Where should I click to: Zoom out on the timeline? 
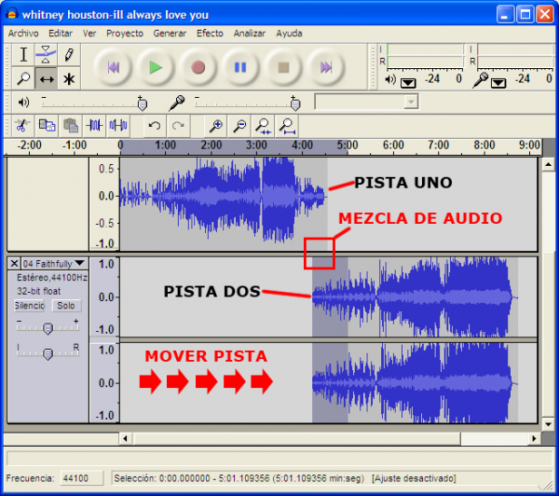(239, 126)
